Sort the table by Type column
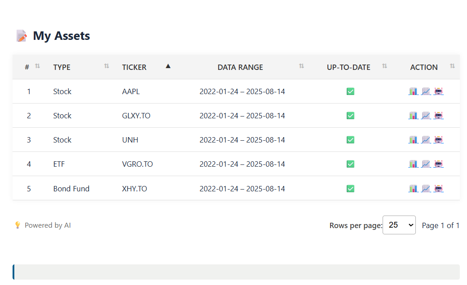 pos(62,67)
